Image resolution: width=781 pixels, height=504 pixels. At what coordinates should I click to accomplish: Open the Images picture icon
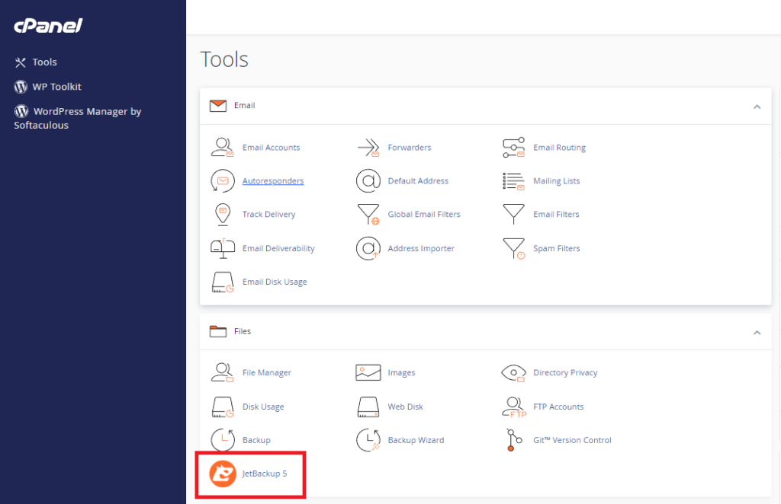click(368, 372)
